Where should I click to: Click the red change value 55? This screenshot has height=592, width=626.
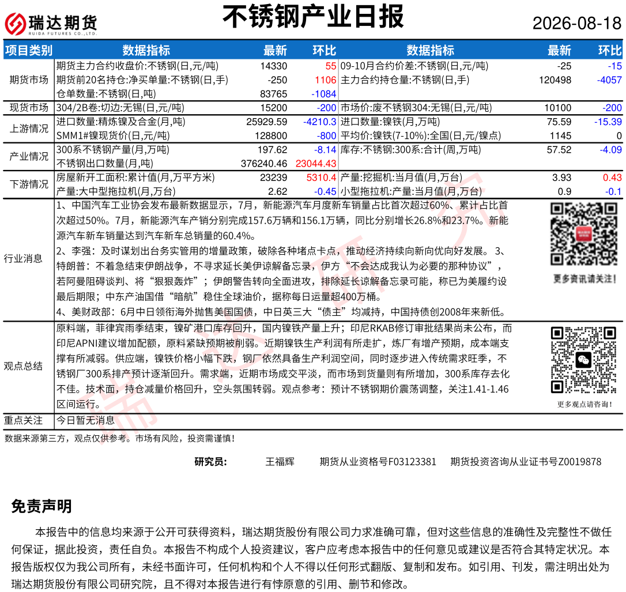click(330, 66)
